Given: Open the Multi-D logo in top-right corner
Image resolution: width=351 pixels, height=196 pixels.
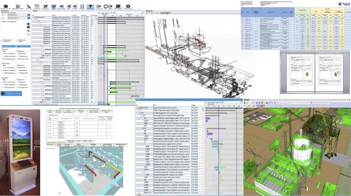Looking at the screenshot, I should coord(343,4).
